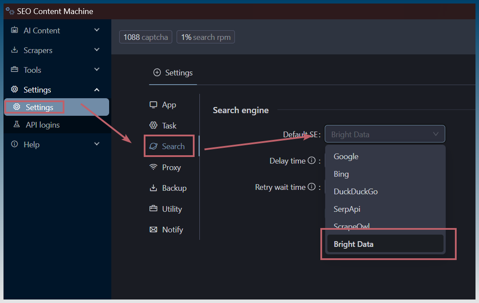479x303 pixels.
Task: Click the API logins flask icon
Action: pyautogui.click(x=17, y=125)
